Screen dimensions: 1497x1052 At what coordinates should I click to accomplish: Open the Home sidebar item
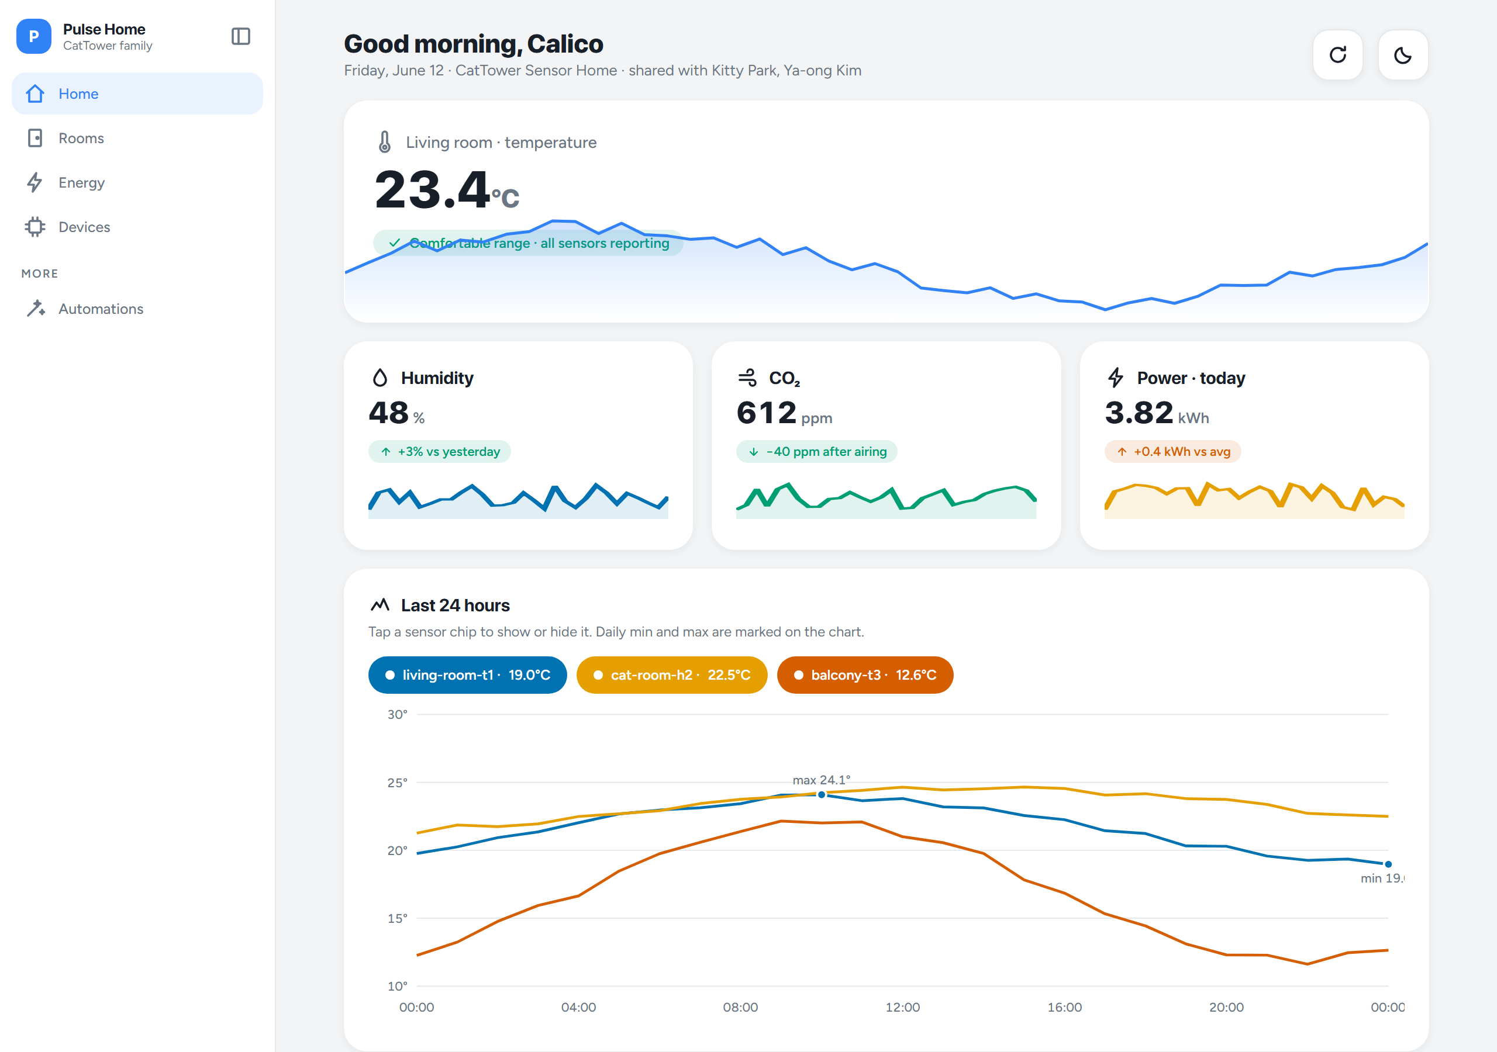[137, 94]
